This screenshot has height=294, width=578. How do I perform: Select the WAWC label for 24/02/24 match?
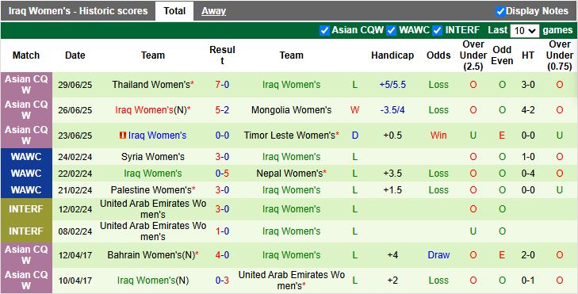click(26, 157)
